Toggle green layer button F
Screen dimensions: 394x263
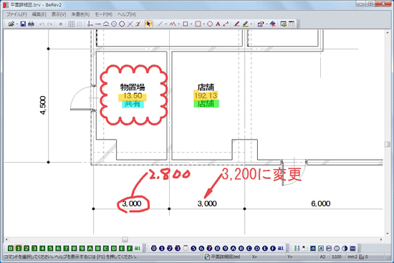click(x=130, y=249)
